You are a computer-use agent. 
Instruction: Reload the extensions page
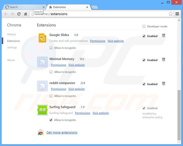click(19, 14)
